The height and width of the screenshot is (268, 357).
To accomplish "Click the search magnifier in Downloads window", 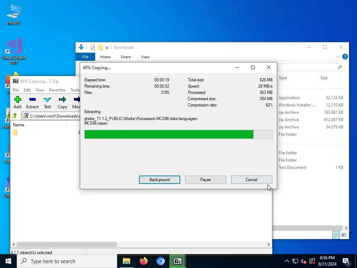I will 340,67.
